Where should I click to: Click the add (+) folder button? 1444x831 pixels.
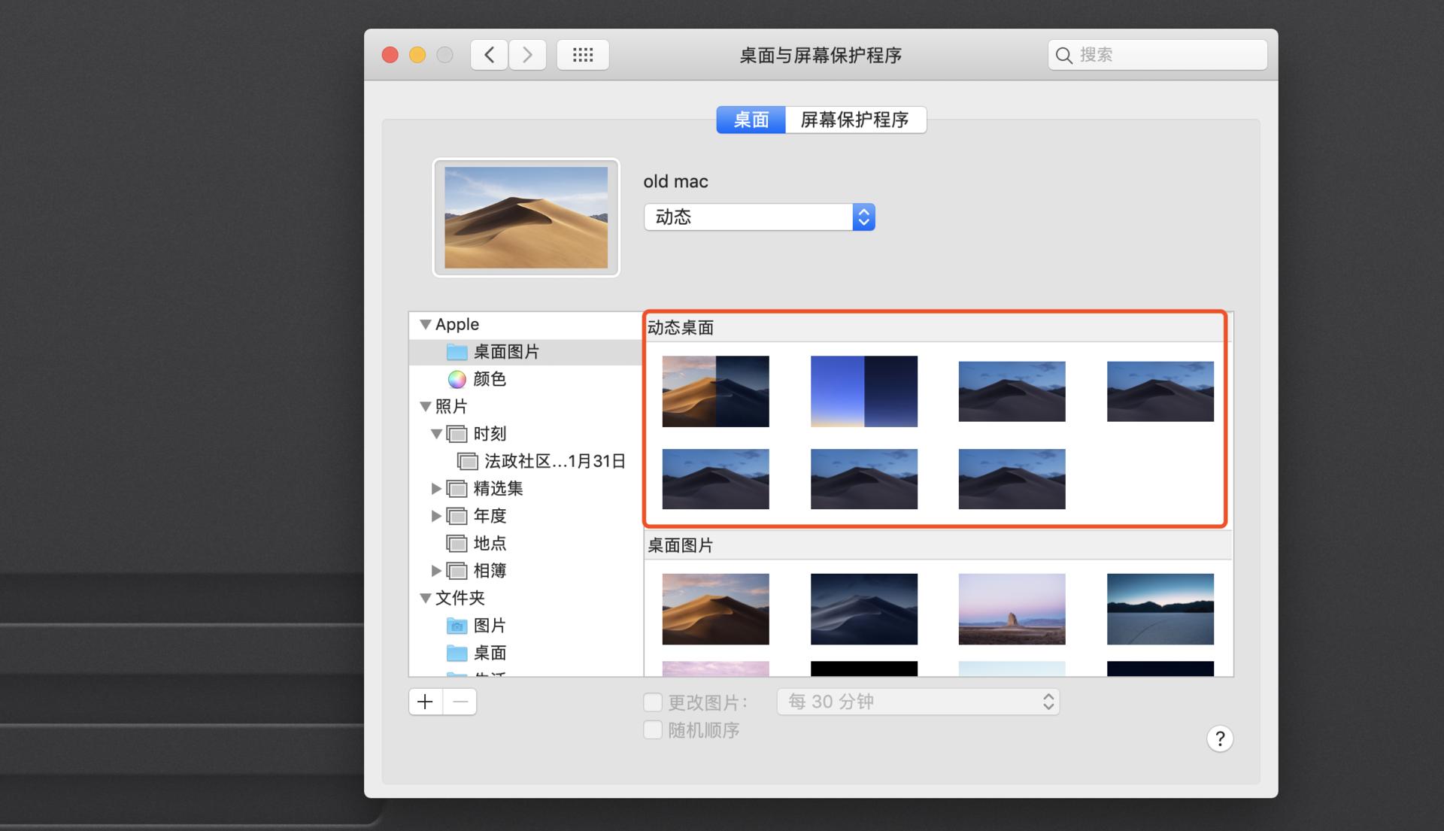(x=424, y=701)
